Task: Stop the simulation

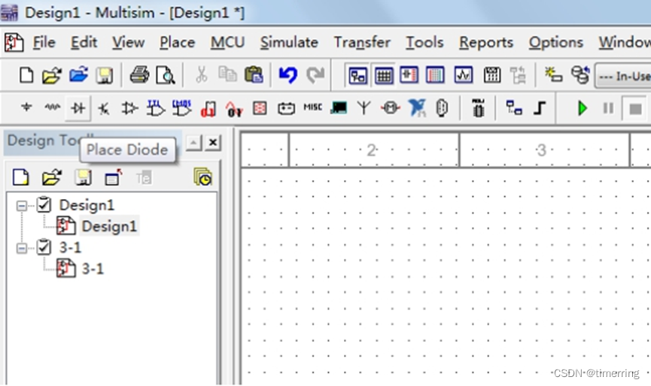Action: point(635,109)
